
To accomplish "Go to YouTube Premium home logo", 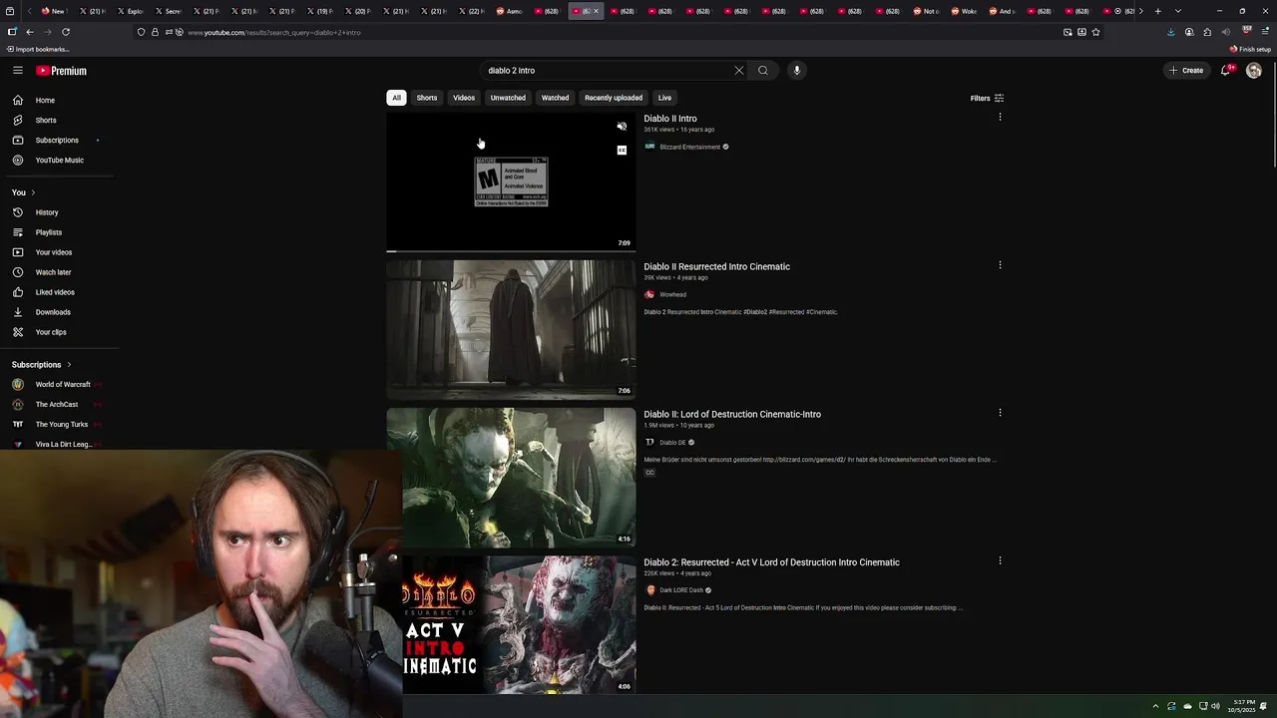I will coord(62,71).
